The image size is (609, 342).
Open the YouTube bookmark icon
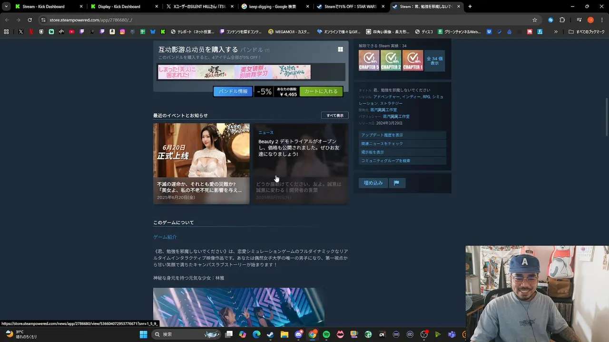[x=71, y=32]
